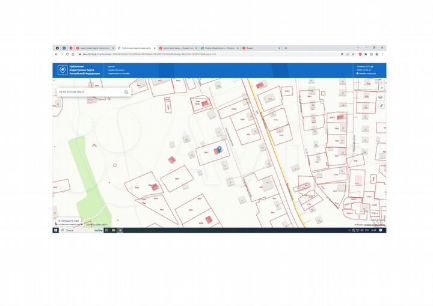
Task: Switch to the Яндекс browser tab
Action: click(x=253, y=47)
